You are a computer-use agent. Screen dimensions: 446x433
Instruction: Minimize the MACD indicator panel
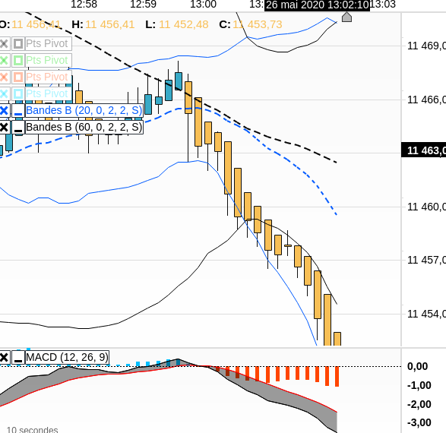(18, 357)
